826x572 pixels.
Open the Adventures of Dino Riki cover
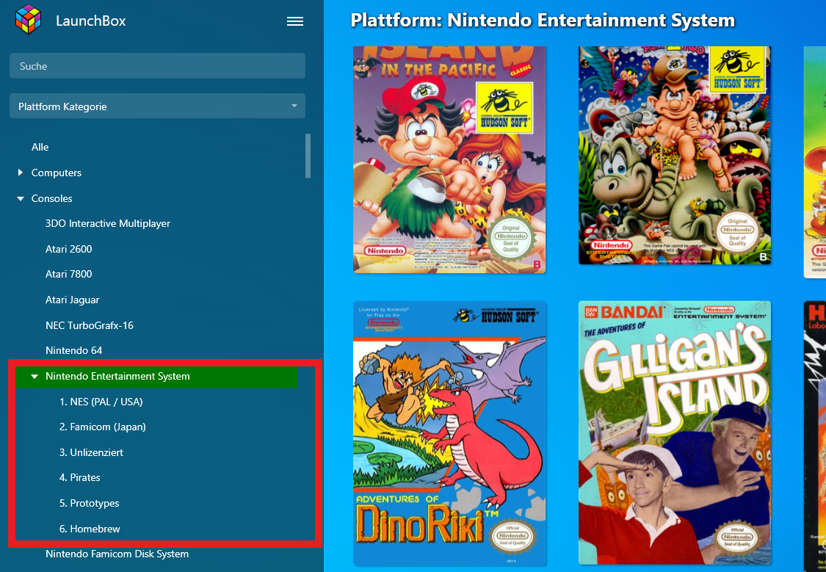pos(449,433)
